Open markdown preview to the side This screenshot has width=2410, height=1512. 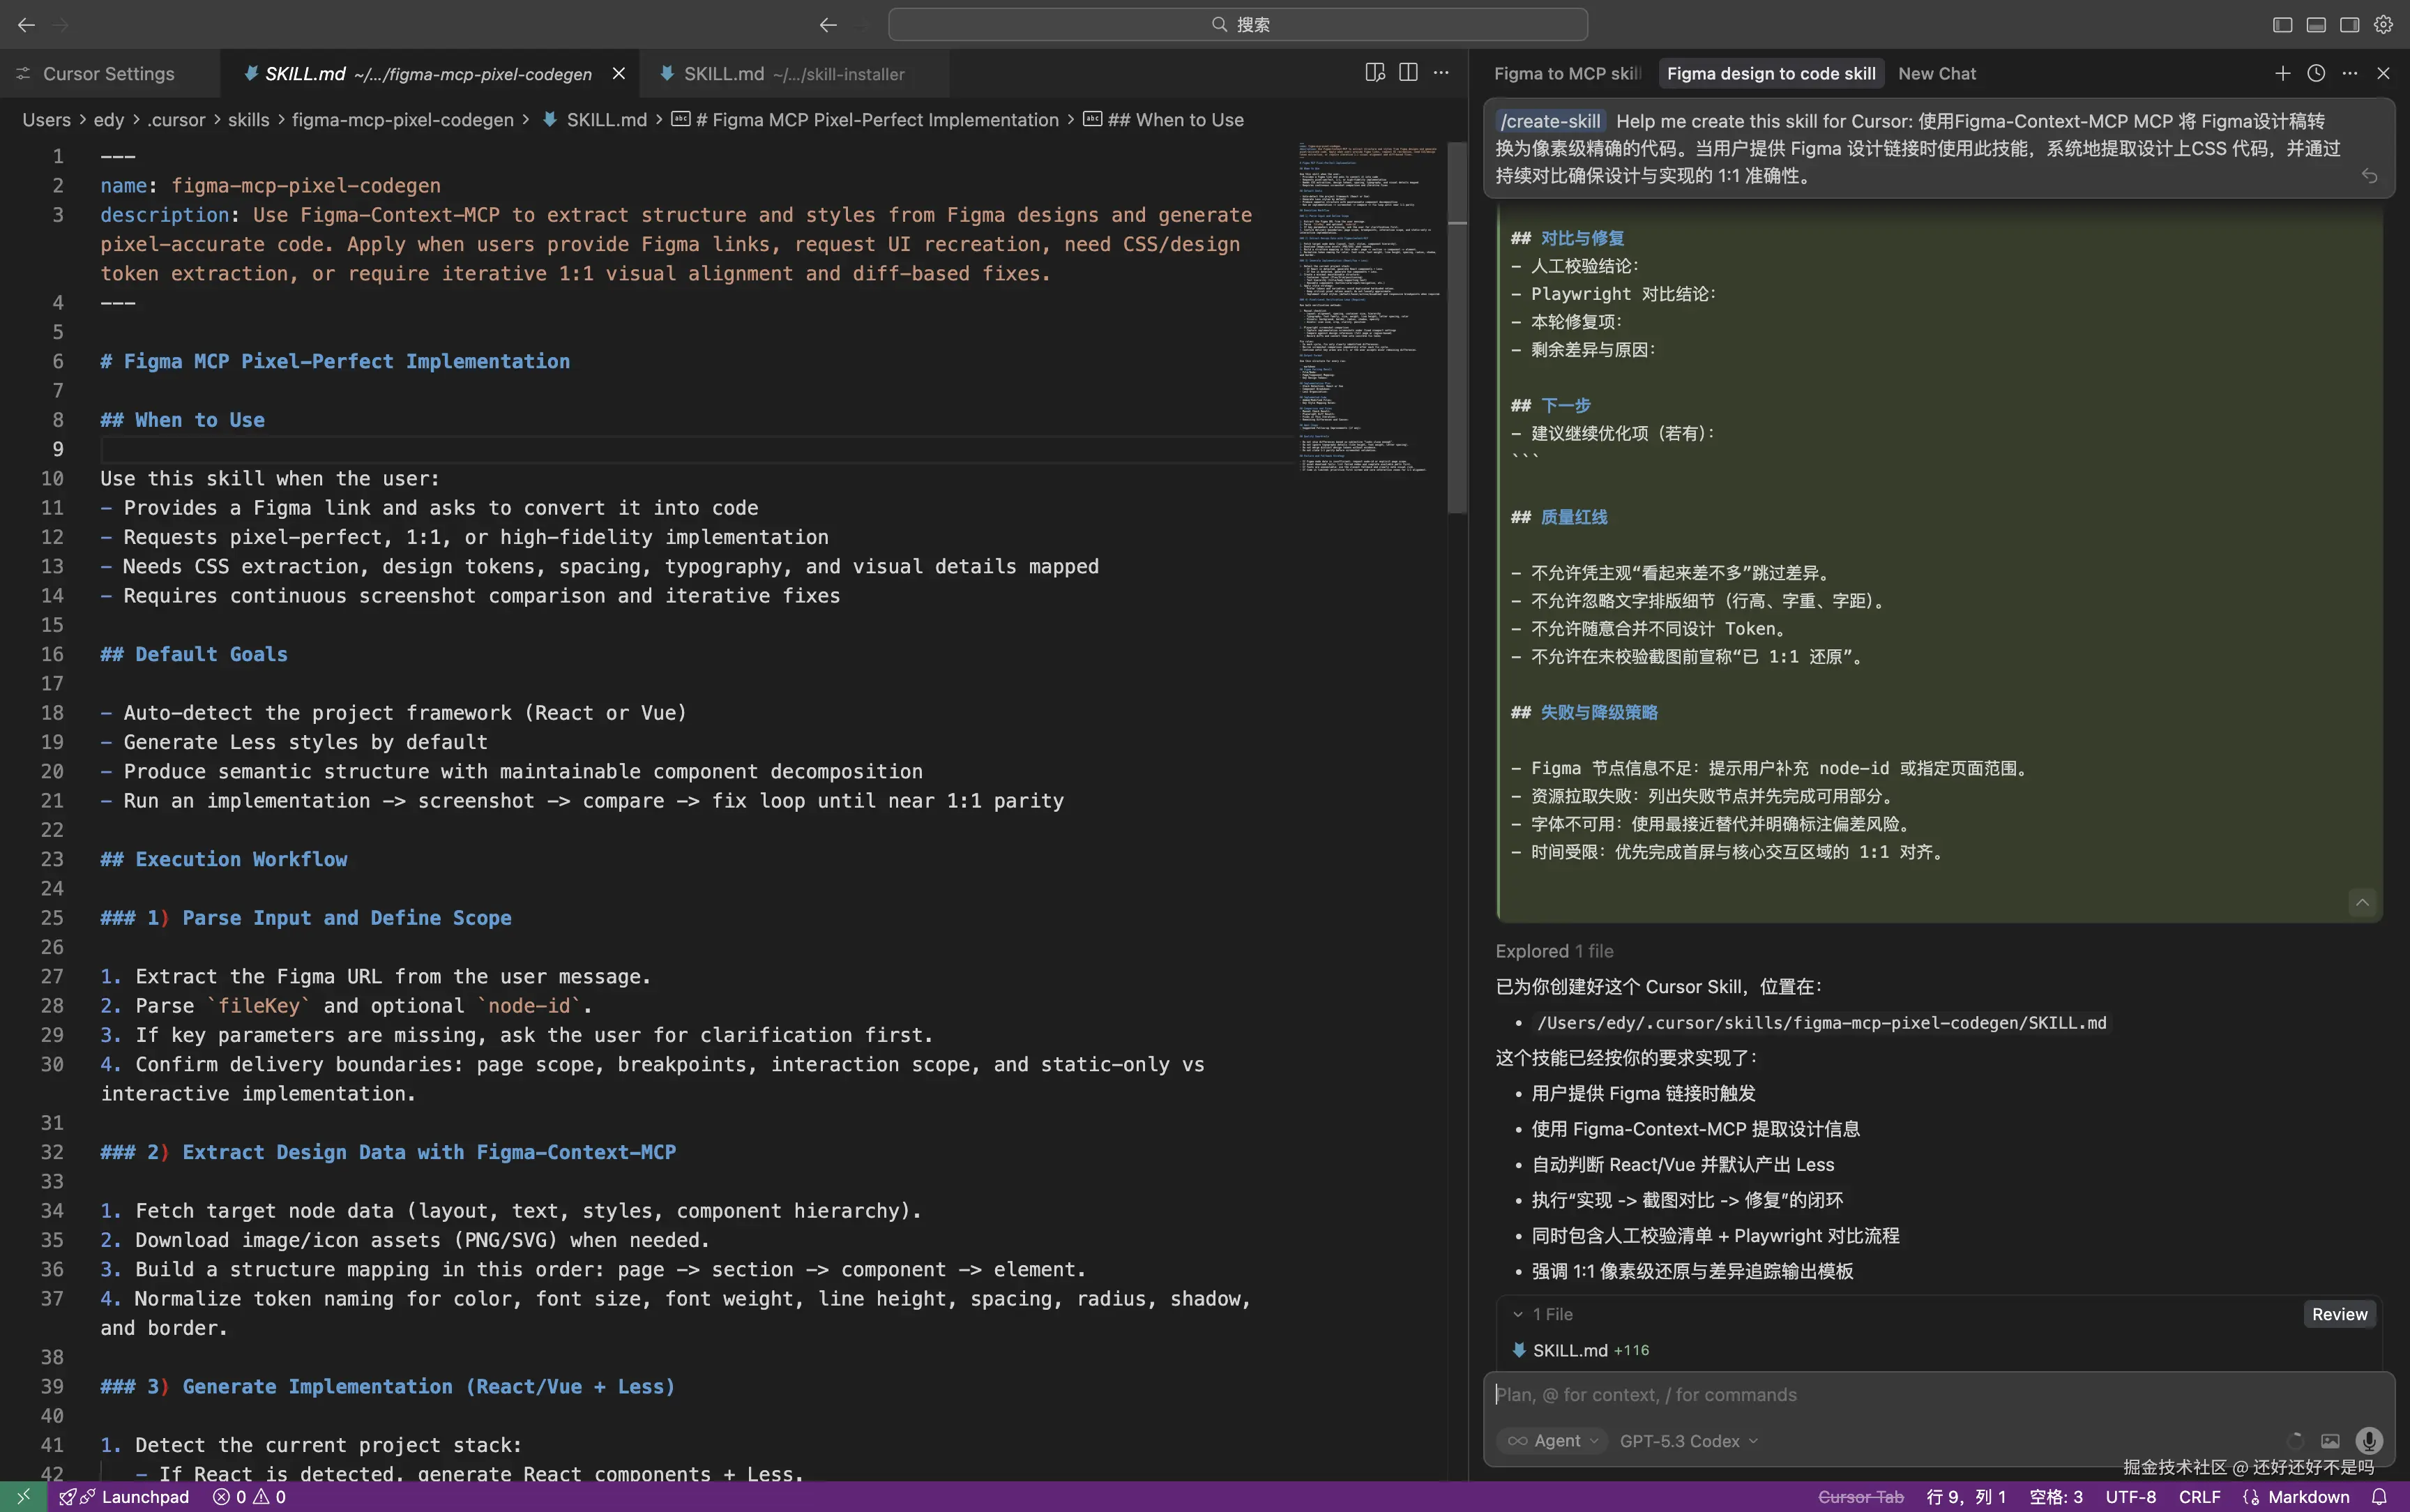[x=1374, y=73]
